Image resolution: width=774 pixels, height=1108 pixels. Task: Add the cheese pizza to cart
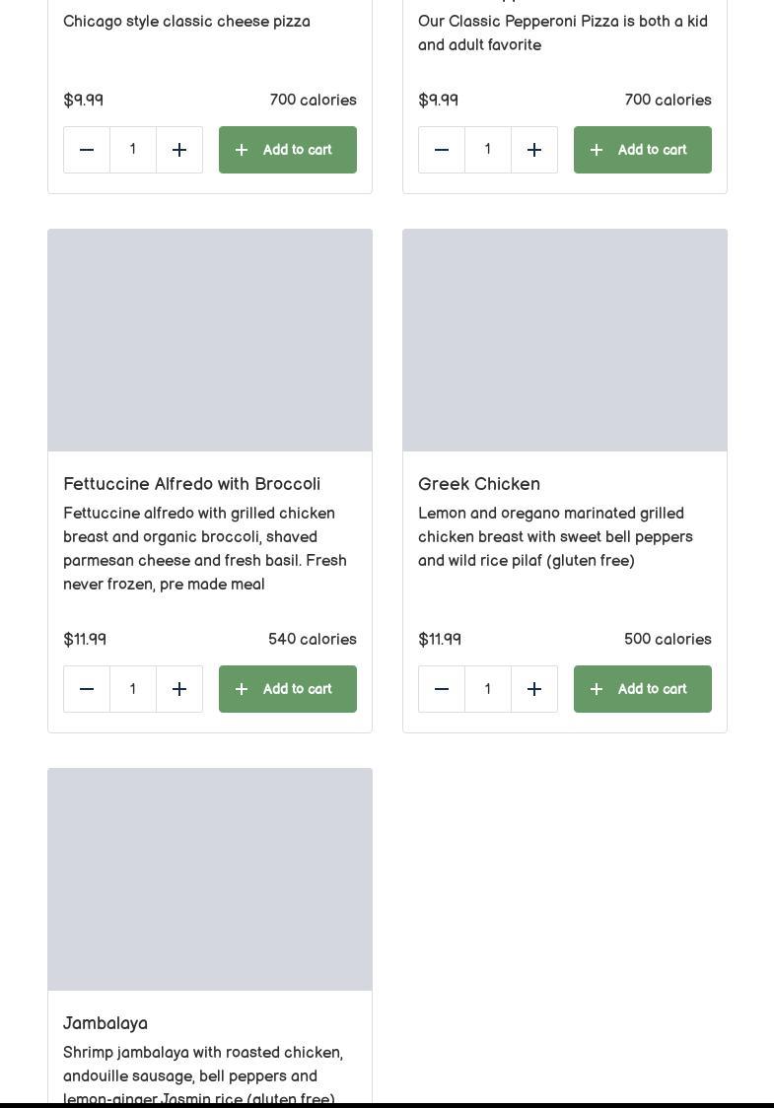tap(288, 150)
